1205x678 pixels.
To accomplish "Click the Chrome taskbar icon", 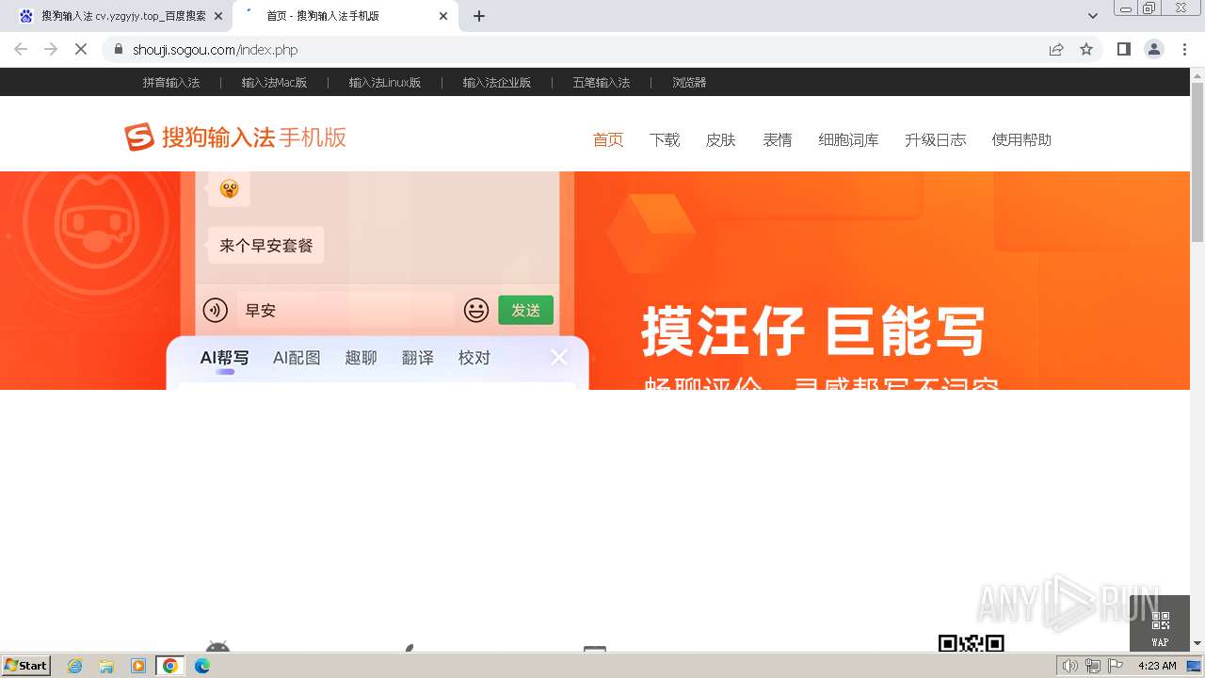I will point(170,666).
